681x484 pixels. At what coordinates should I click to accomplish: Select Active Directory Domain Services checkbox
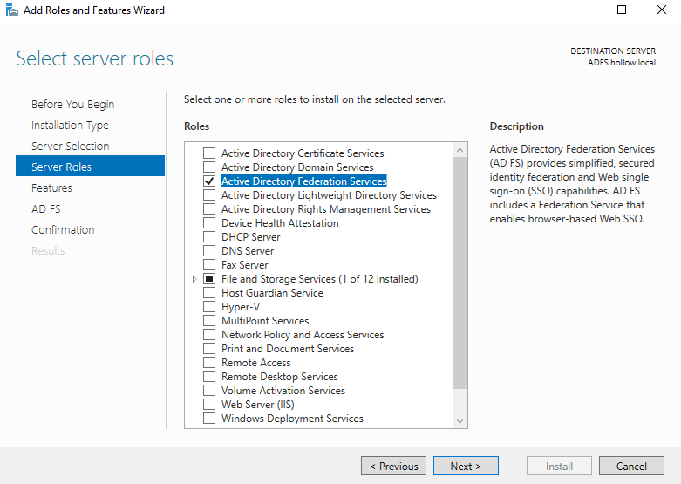click(x=209, y=167)
